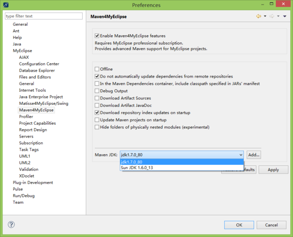Screen dimensions: 293x237
Task: Click the forward navigation arrow icon
Action: [272, 16]
